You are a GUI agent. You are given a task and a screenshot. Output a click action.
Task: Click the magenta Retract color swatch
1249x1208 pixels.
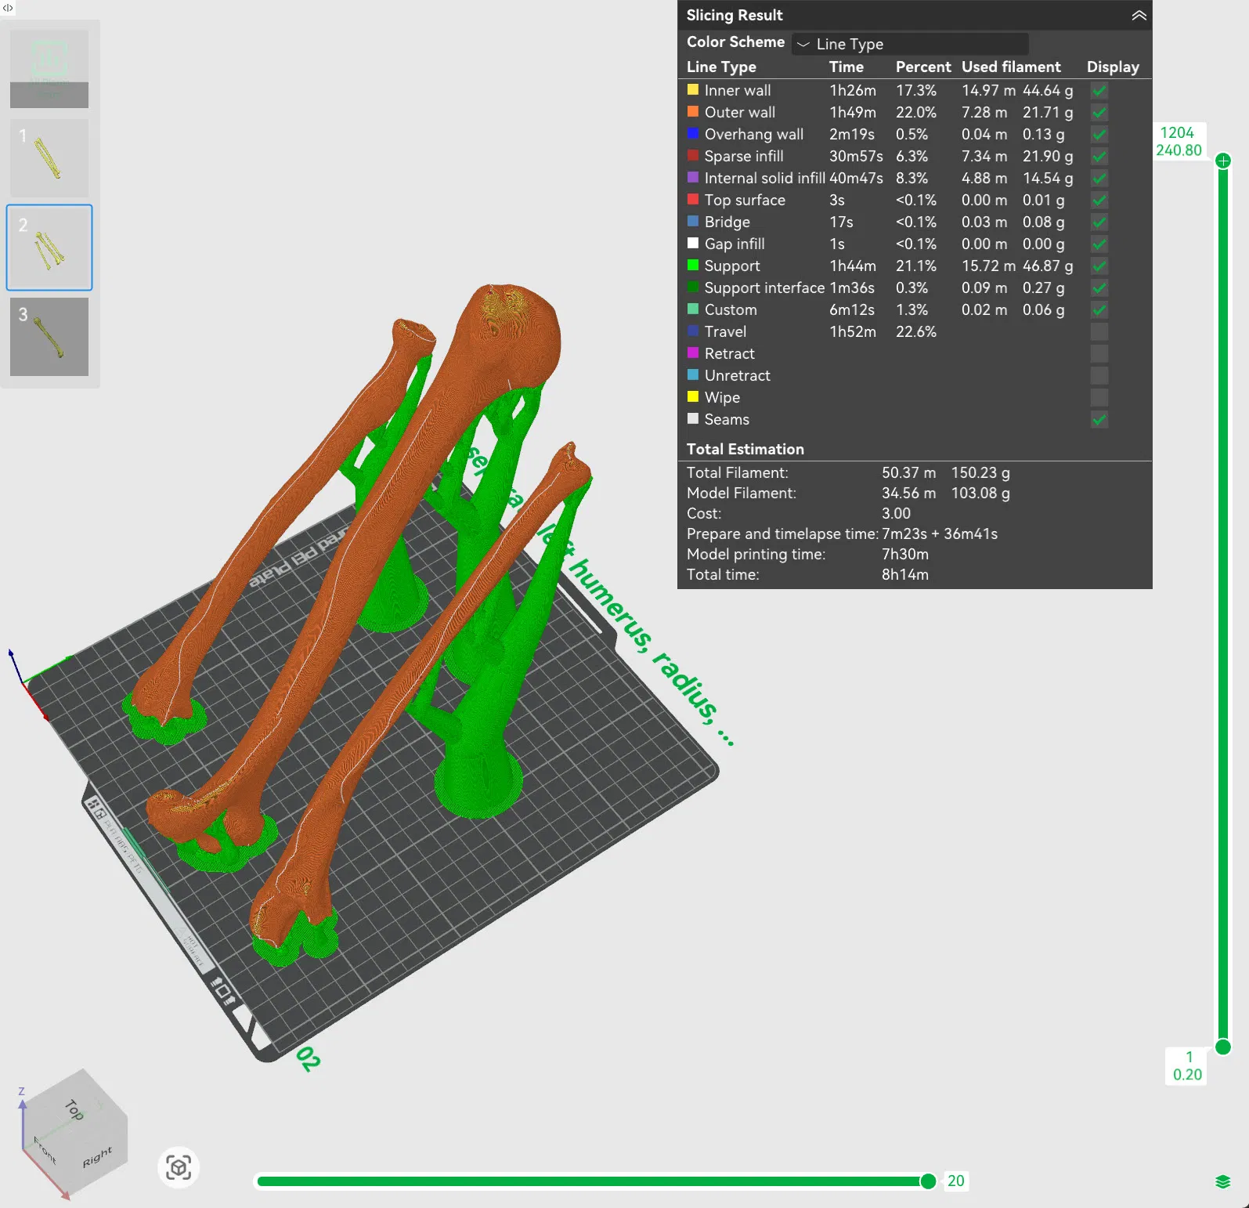pos(693,353)
